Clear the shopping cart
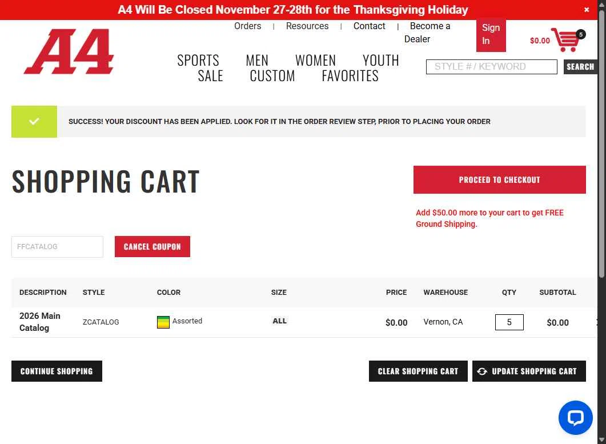606x444 pixels. [418, 371]
